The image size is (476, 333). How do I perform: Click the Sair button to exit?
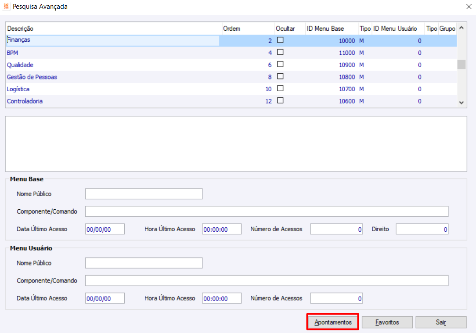(441, 322)
